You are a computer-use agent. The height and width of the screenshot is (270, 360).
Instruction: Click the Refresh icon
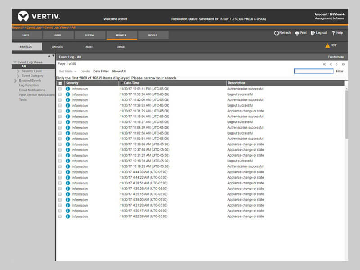pos(276,33)
